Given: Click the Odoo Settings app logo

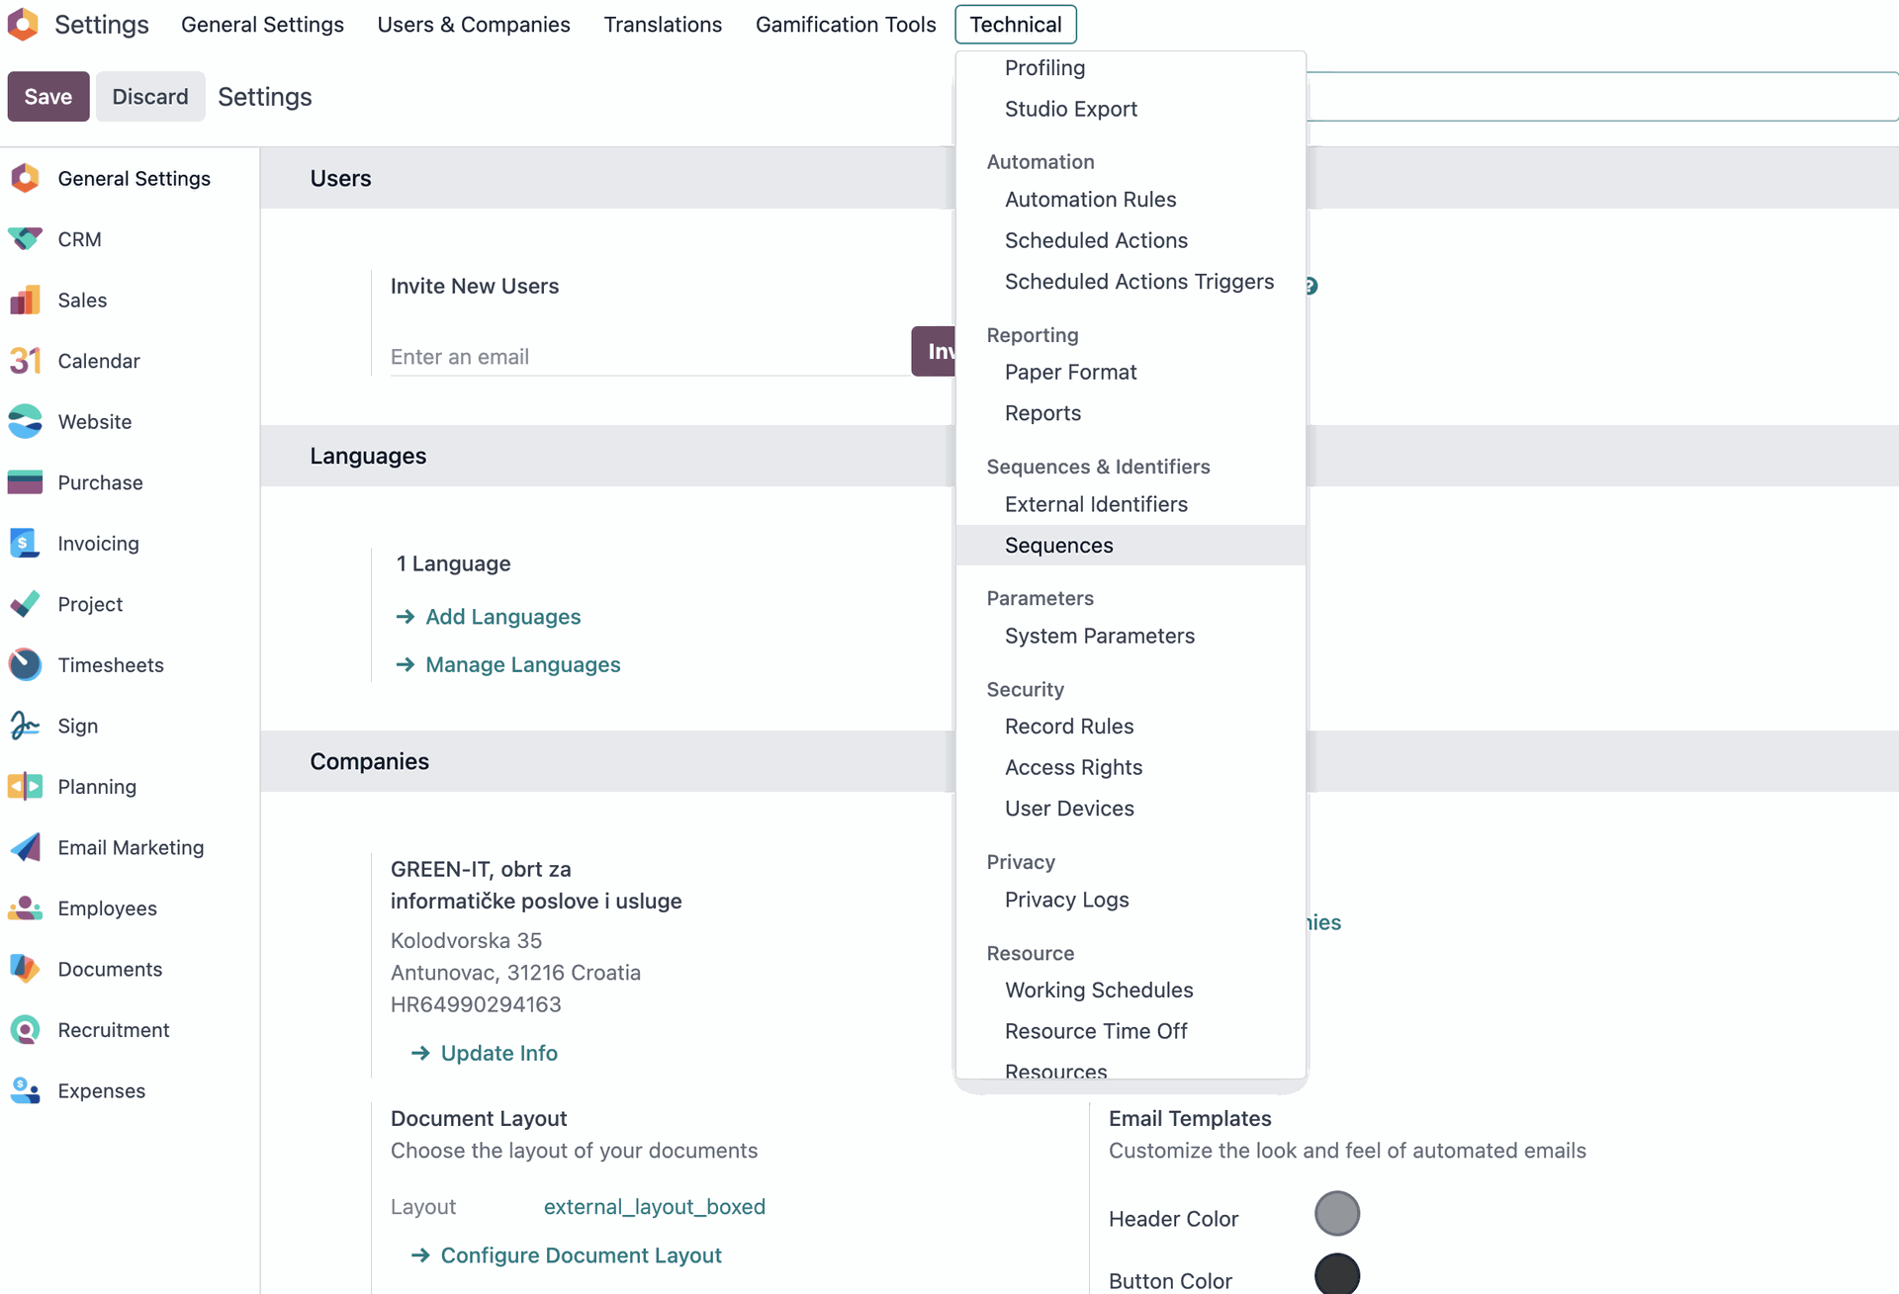Looking at the screenshot, I should pyautogui.click(x=23, y=24).
